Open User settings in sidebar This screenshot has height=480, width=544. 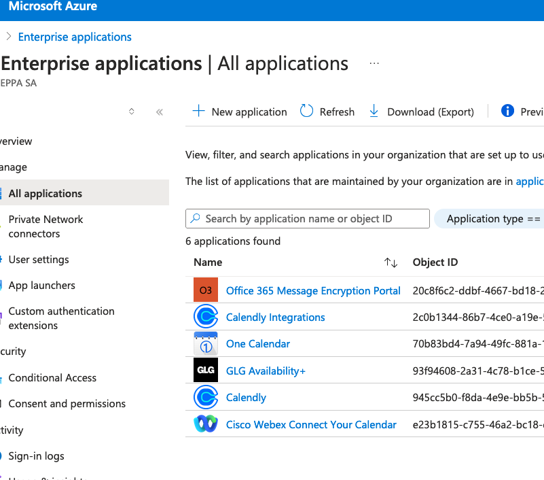pyautogui.click(x=39, y=260)
